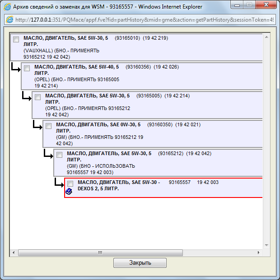Select the catalog number (19 42 026)

[166, 67]
